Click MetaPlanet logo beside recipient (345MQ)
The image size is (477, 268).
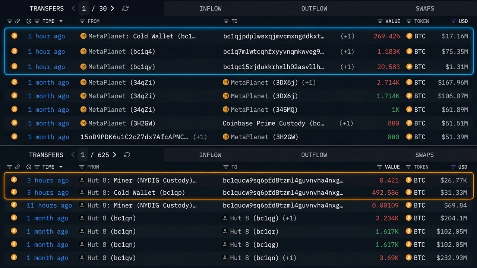point(226,109)
